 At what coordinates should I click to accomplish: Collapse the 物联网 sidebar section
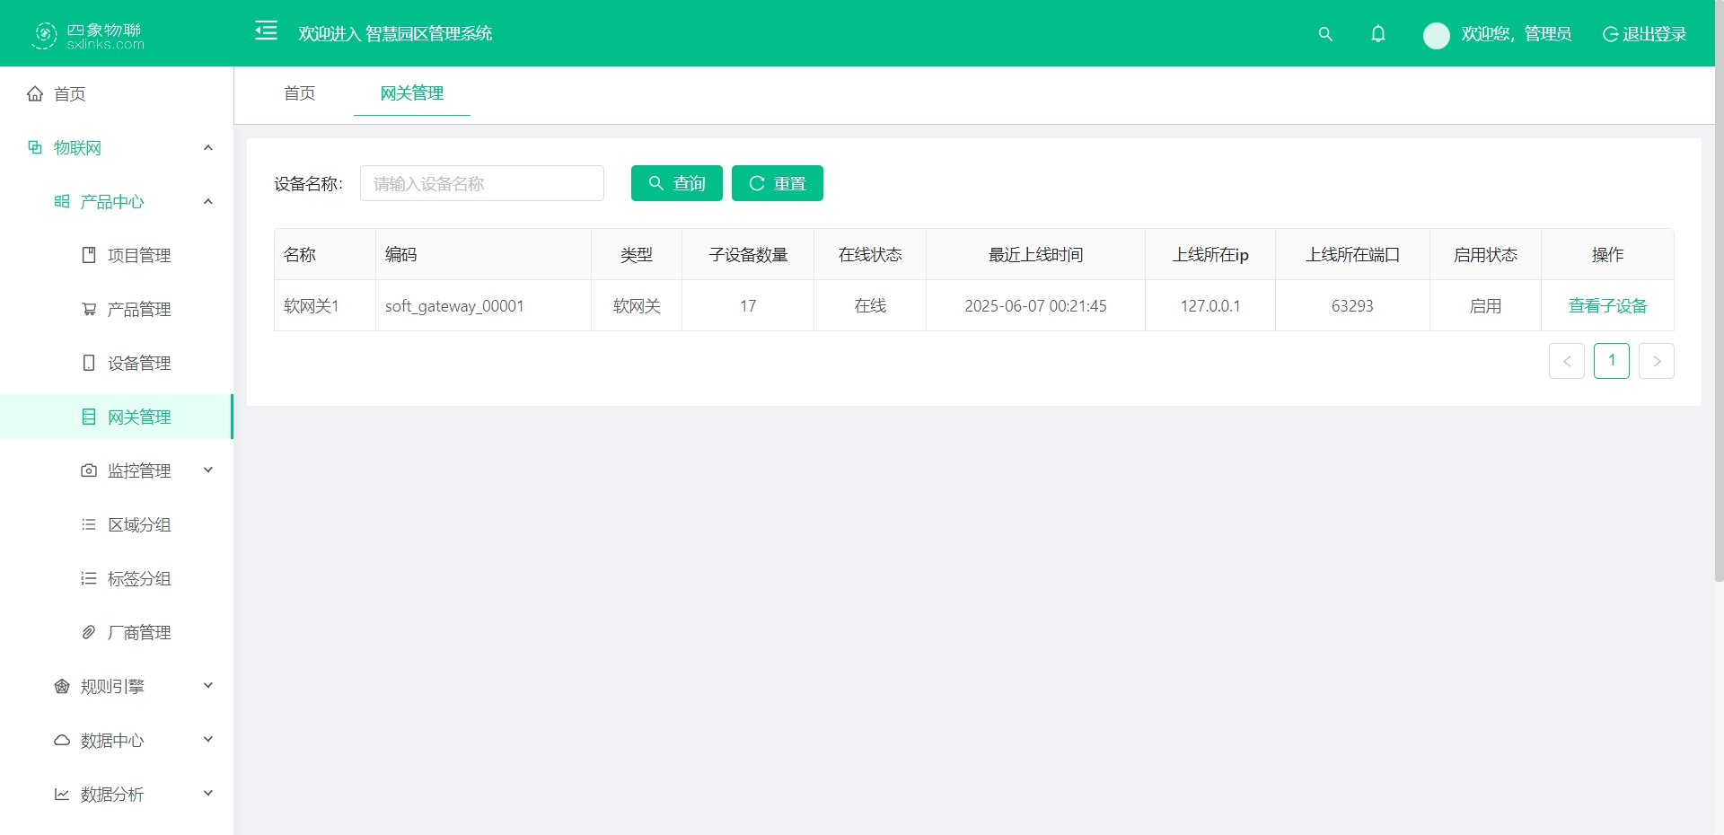click(207, 147)
